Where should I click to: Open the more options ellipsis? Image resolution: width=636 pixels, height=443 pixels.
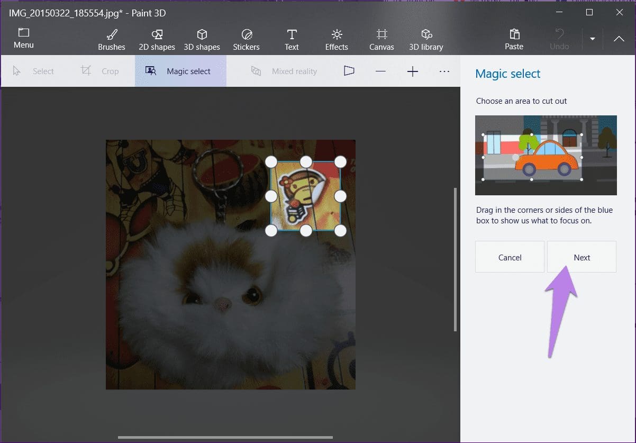click(444, 71)
